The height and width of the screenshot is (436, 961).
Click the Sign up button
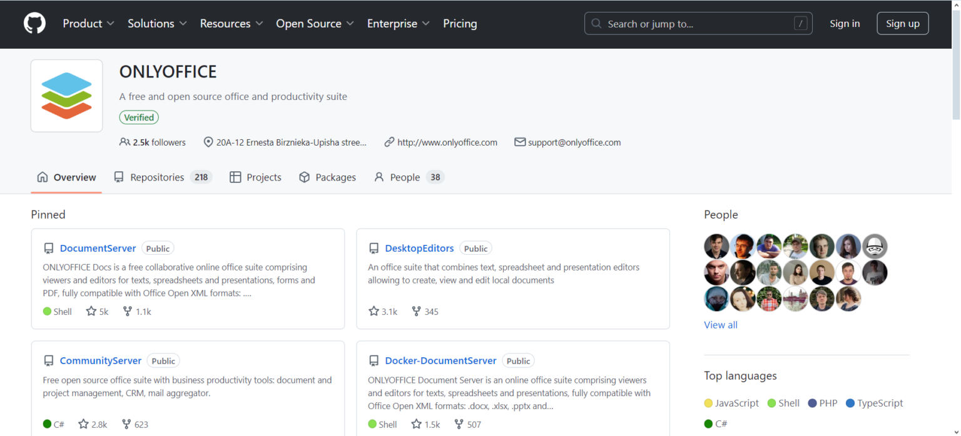click(x=902, y=23)
